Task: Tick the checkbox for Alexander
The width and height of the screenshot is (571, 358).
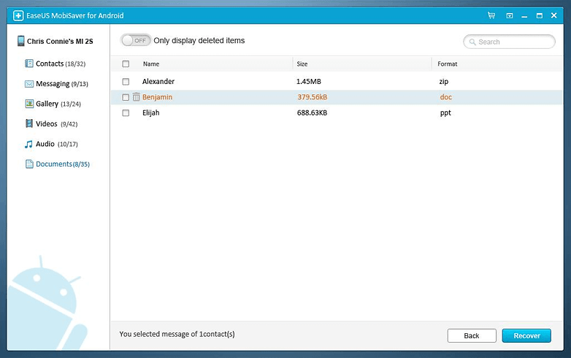Action: point(126,82)
